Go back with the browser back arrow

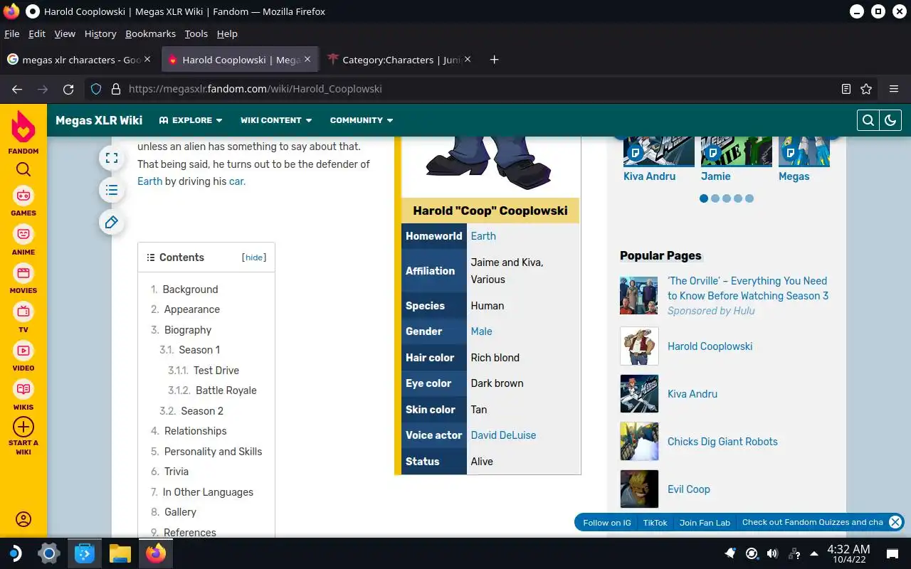coord(17,89)
